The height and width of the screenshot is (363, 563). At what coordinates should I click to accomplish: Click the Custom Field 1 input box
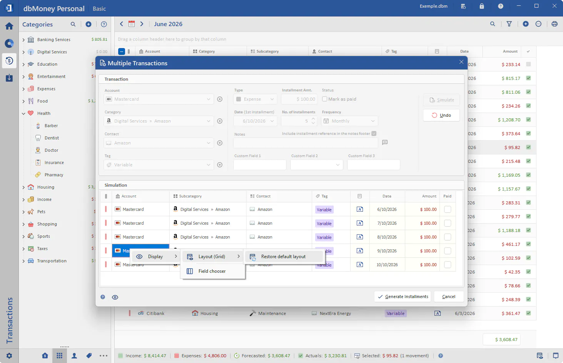260,165
